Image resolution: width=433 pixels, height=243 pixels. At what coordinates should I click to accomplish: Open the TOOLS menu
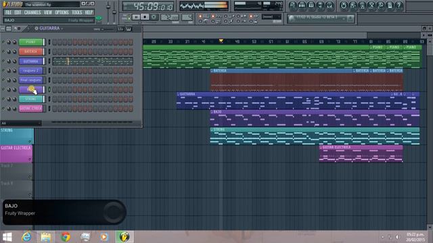pyautogui.click(x=76, y=12)
